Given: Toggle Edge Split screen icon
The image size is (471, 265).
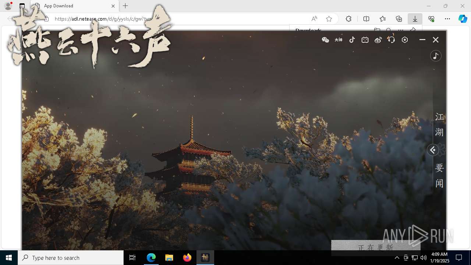Looking at the screenshot, I should coord(366,19).
